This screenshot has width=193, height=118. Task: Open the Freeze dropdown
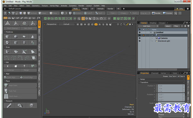[171, 115]
